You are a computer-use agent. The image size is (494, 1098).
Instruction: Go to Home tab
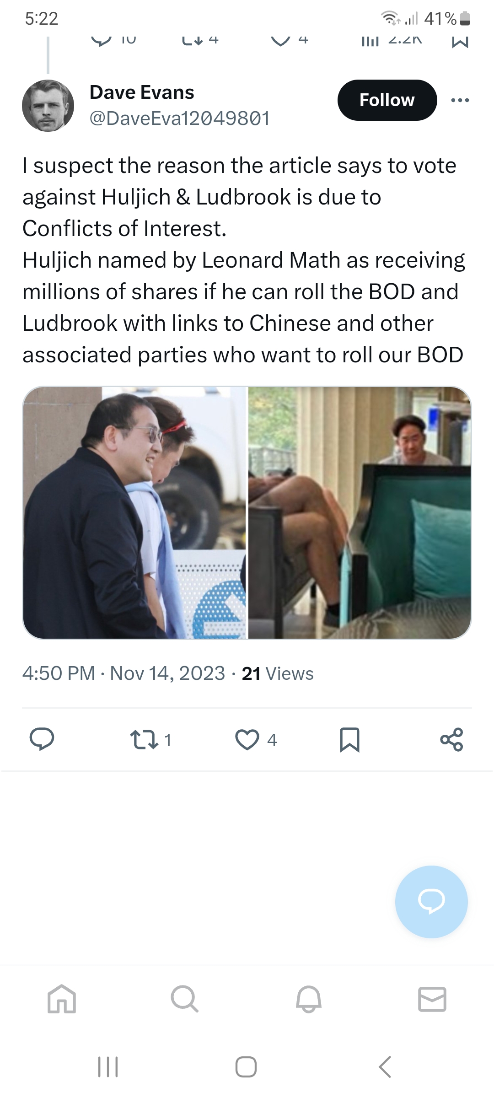click(62, 999)
